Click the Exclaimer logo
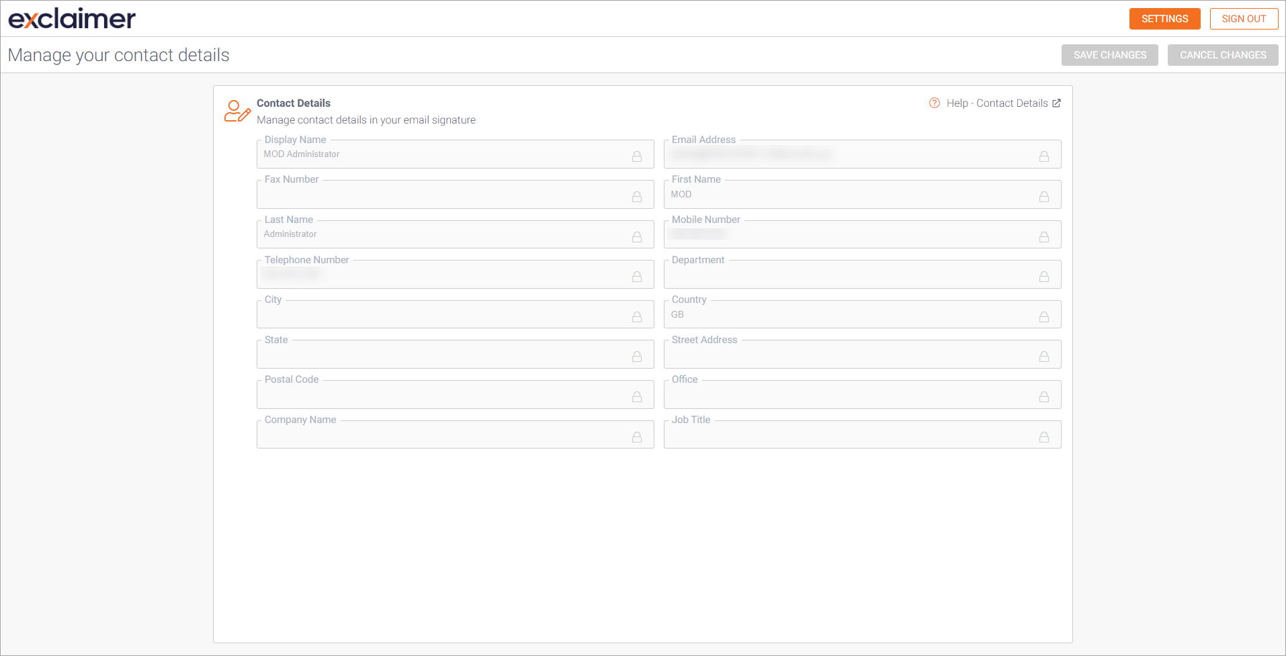1286x656 pixels. (71, 18)
